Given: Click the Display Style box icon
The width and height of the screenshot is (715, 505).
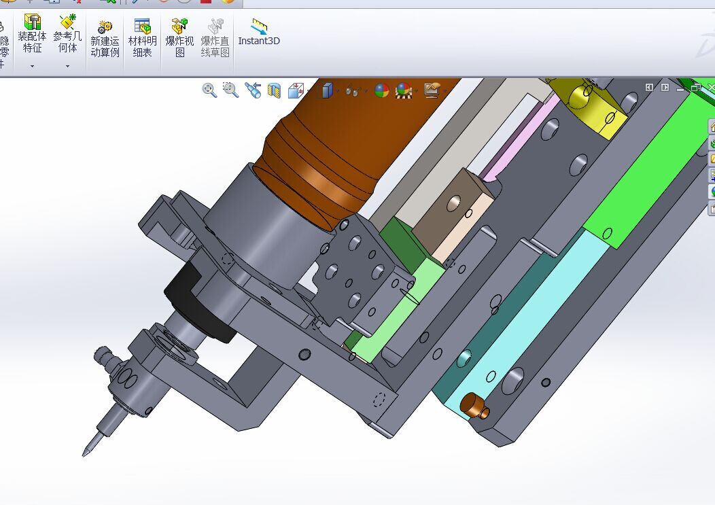Looking at the screenshot, I should (325, 90).
